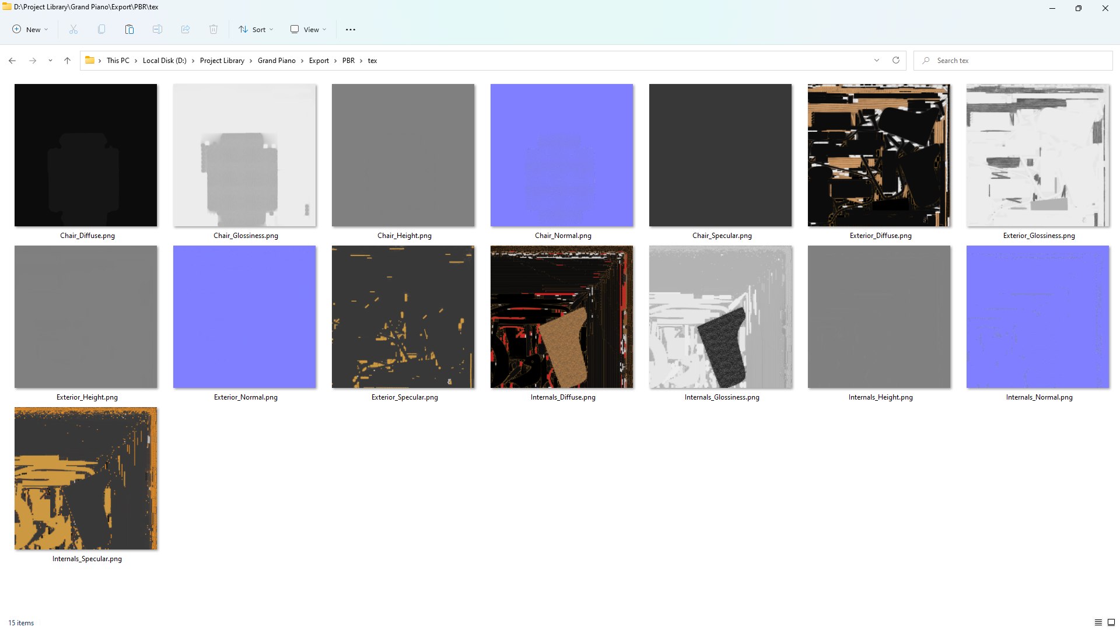The height and width of the screenshot is (630, 1120).
Task: Click the Share icon in toolbar
Action: pyautogui.click(x=185, y=29)
